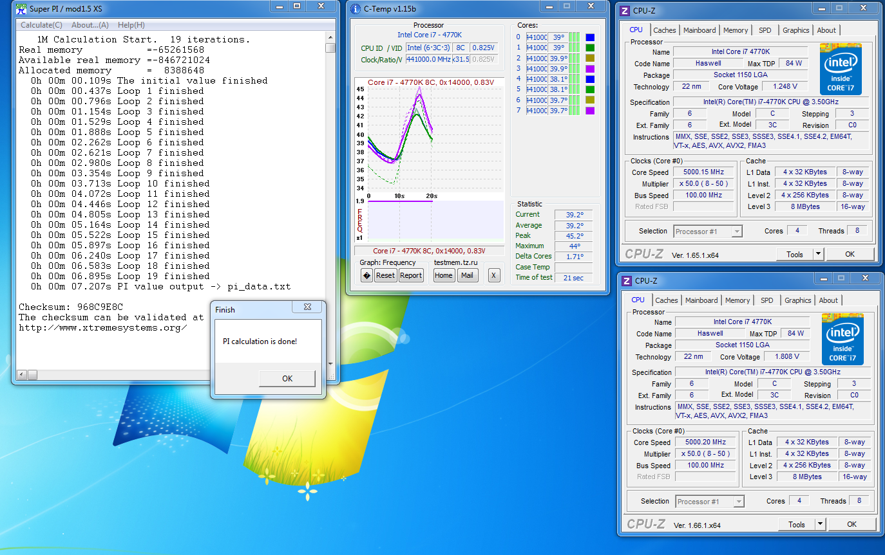Image resolution: width=885 pixels, height=555 pixels.
Task: Click the green color swatch for core 1
Action: (590, 48)
